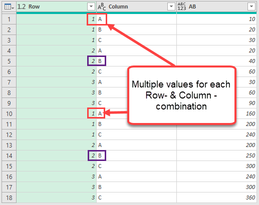Image resolution: width=259 pixels, height=205 pixels.
Task: Click the AB cell with value 160
Action: [x=246, y=113]
